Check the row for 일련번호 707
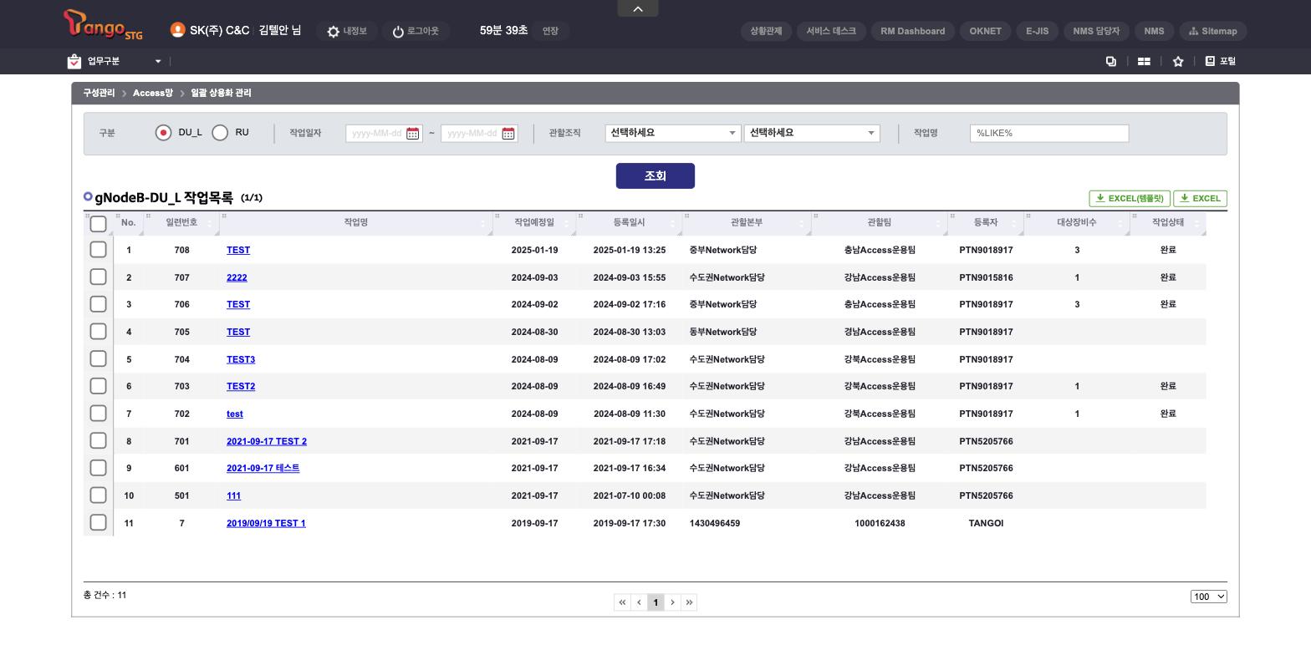Screen dimensions: 1311x645 pos(98,277)
